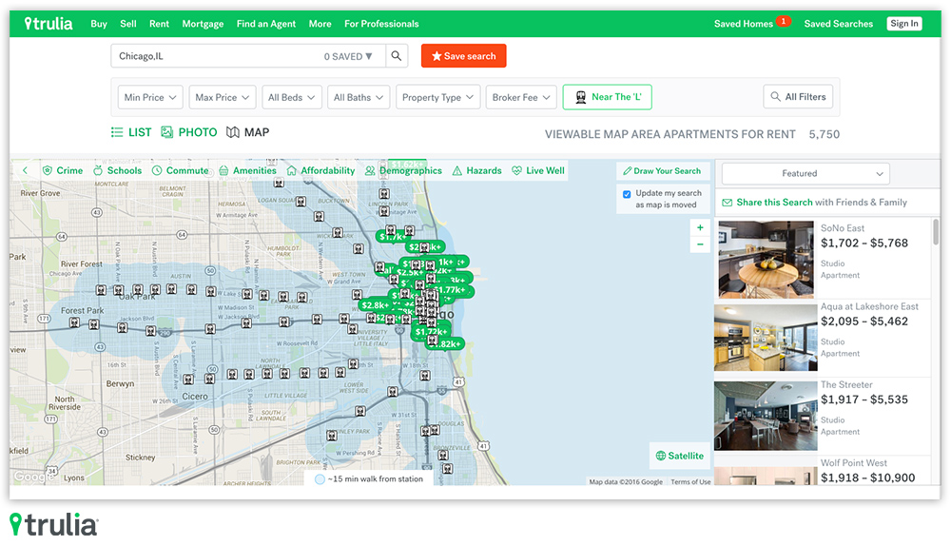951x546 pixels.
Task: Click Draw Your Search pencil button
Action: [x=662, y=171]
